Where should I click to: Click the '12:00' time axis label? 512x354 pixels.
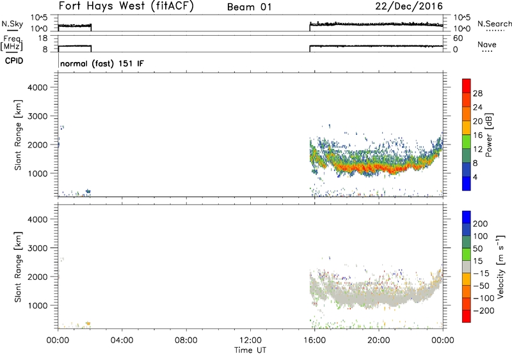click(250, 341)
